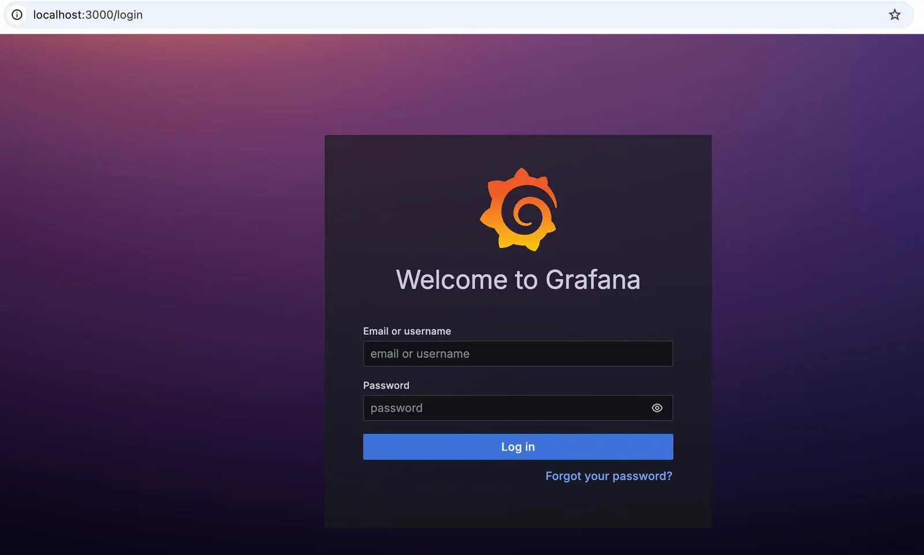The width and height of the screenshot is (924, 555).
Task: Select the localhost:3000/login address bar URL
Action: pyautogui.click(x=88, y=15)
